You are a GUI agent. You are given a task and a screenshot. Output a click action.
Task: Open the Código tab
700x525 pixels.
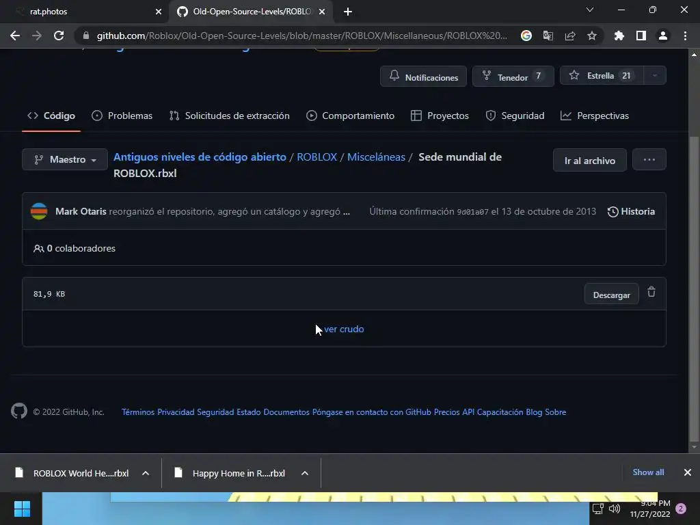[x=51, y=116]
